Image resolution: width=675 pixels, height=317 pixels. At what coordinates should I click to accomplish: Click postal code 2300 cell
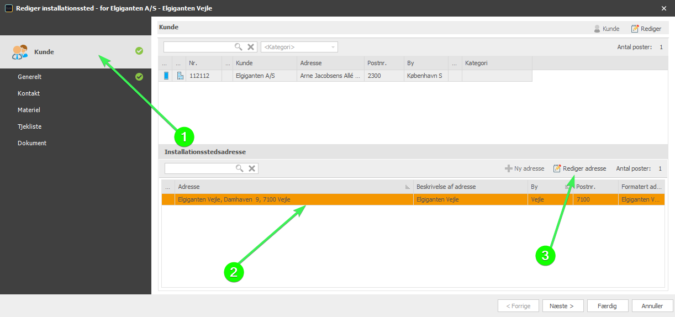pos(383,76)
